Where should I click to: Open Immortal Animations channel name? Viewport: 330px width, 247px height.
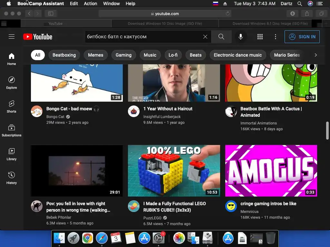pyautogui.click(x=259, y=123)
